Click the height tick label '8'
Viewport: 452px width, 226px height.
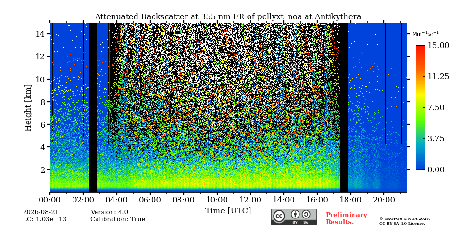coord(44,102)
